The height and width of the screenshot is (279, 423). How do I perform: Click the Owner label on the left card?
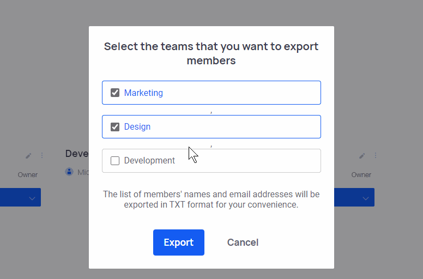pos(28,175)
